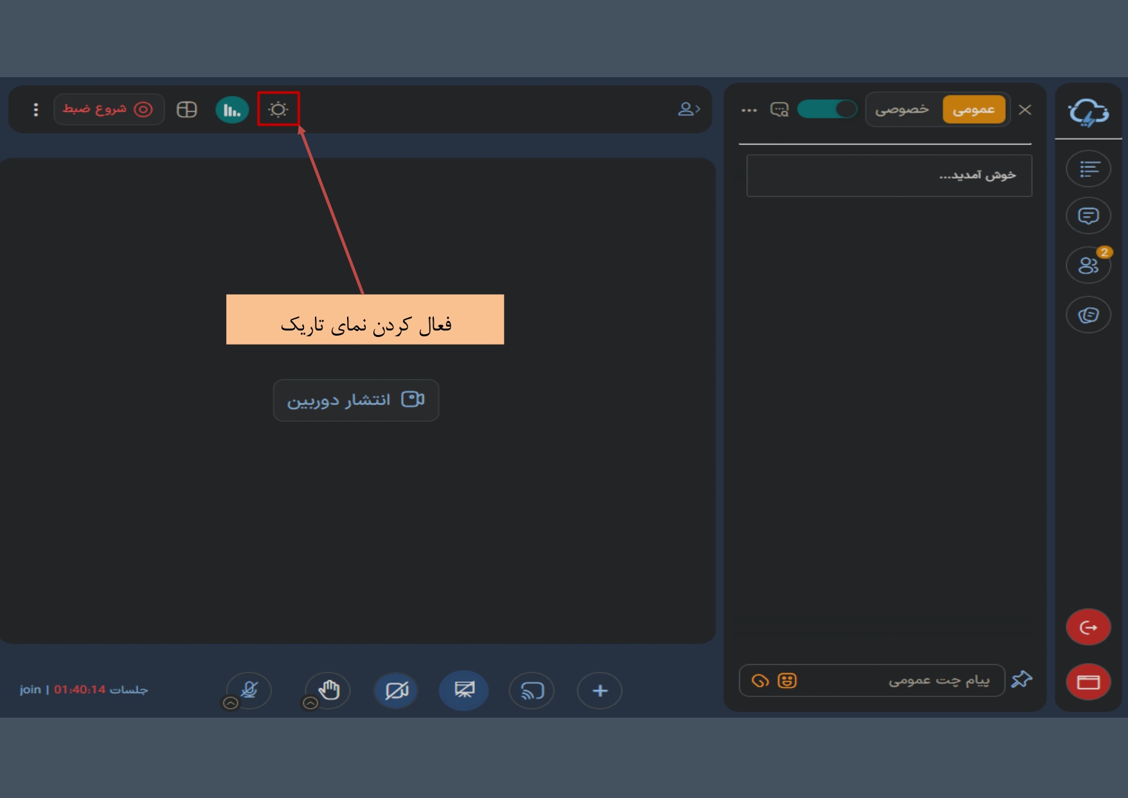The width and height of the screenshot is (1128, 798).
Task: Open the layout grid icon
Action: pos(186,110)
